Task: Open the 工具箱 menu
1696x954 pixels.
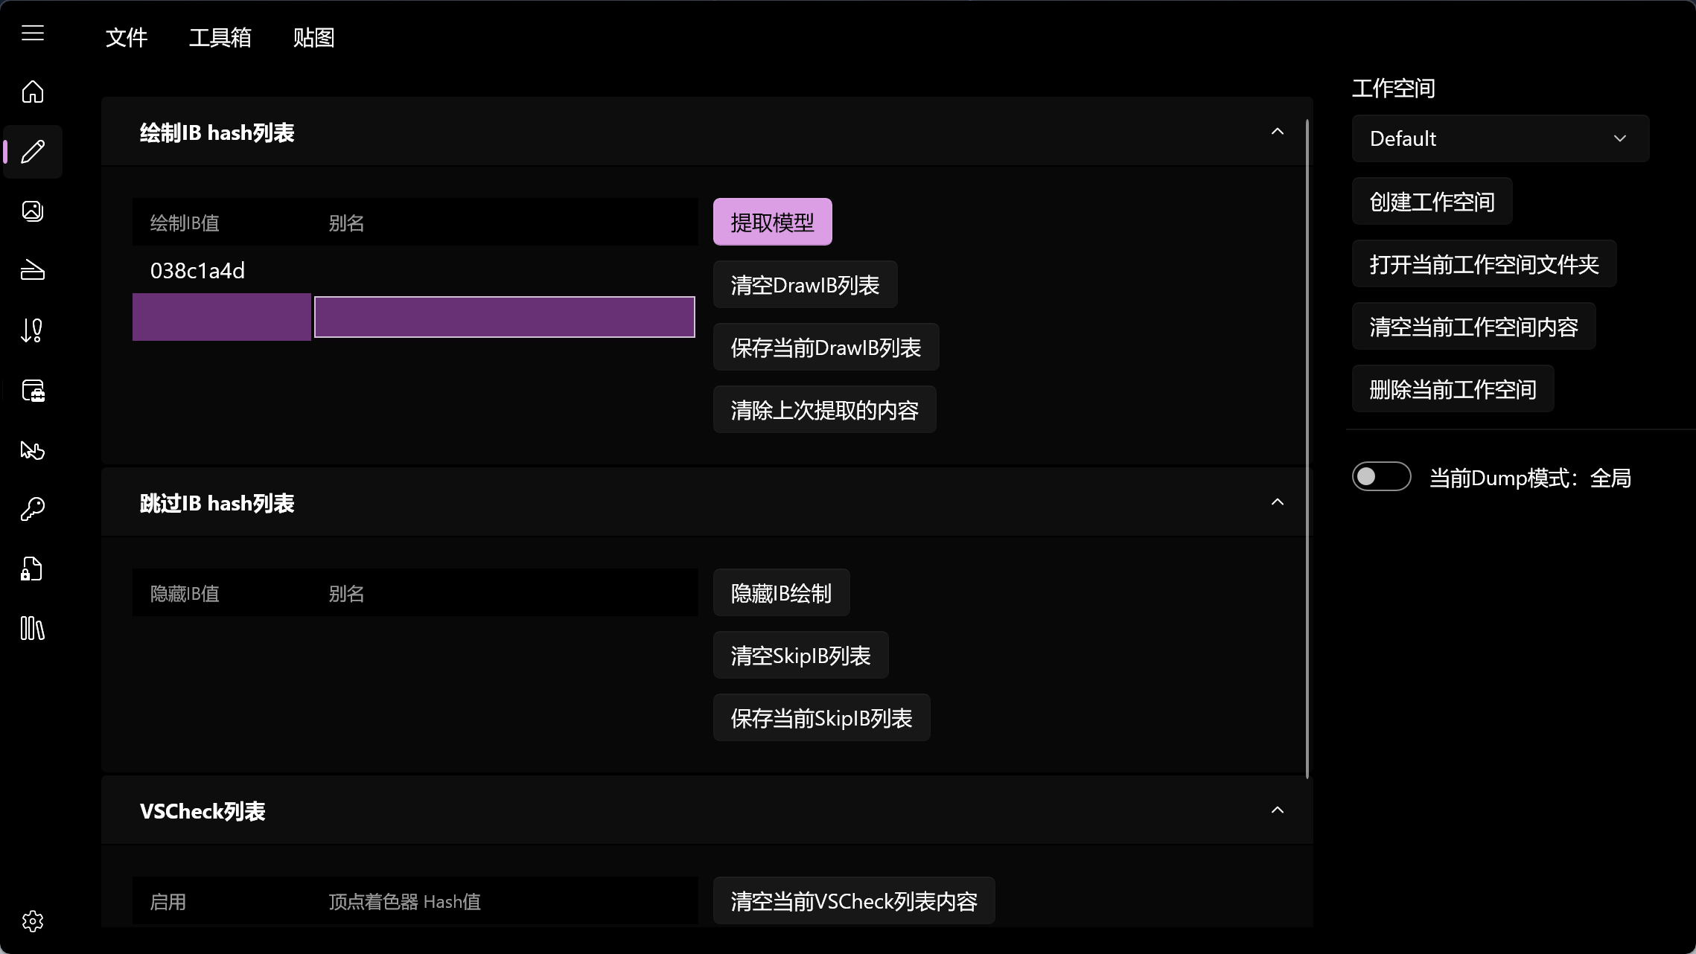Action: 220,37
